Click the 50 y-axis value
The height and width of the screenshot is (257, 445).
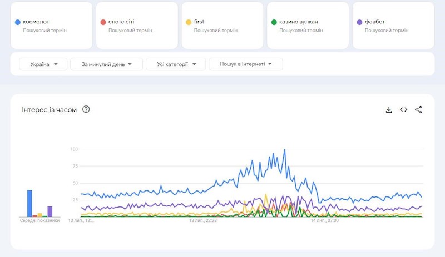[75, 183]
